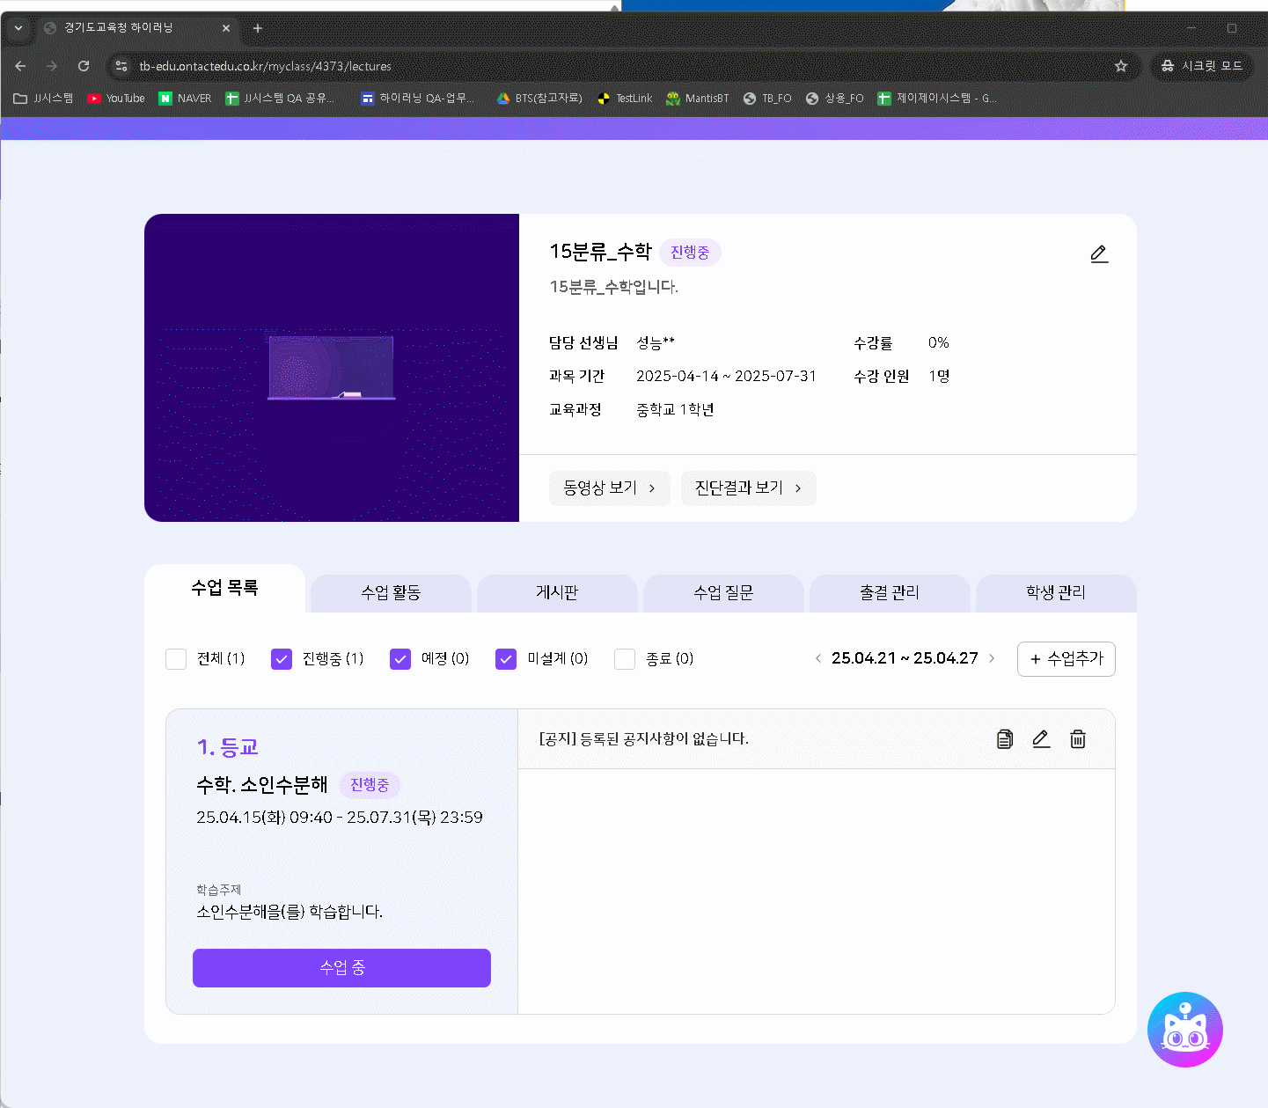Advance to the next week after 25.04.27
Image resolution: width=1268 pixels, height=1108 pixels.
coord(992,658)
